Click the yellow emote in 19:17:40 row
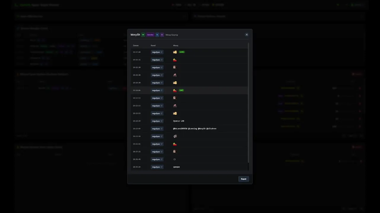Viewport: 380px width, 213px height. coord(175,52)
